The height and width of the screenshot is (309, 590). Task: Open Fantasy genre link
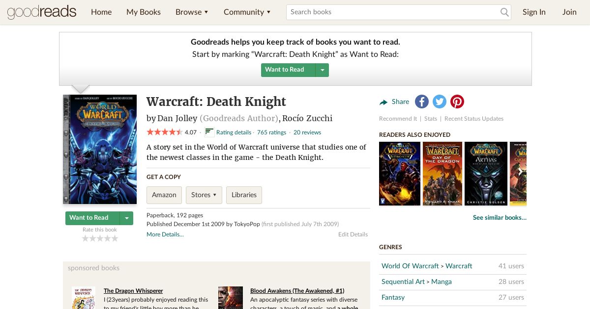(393, 297)
